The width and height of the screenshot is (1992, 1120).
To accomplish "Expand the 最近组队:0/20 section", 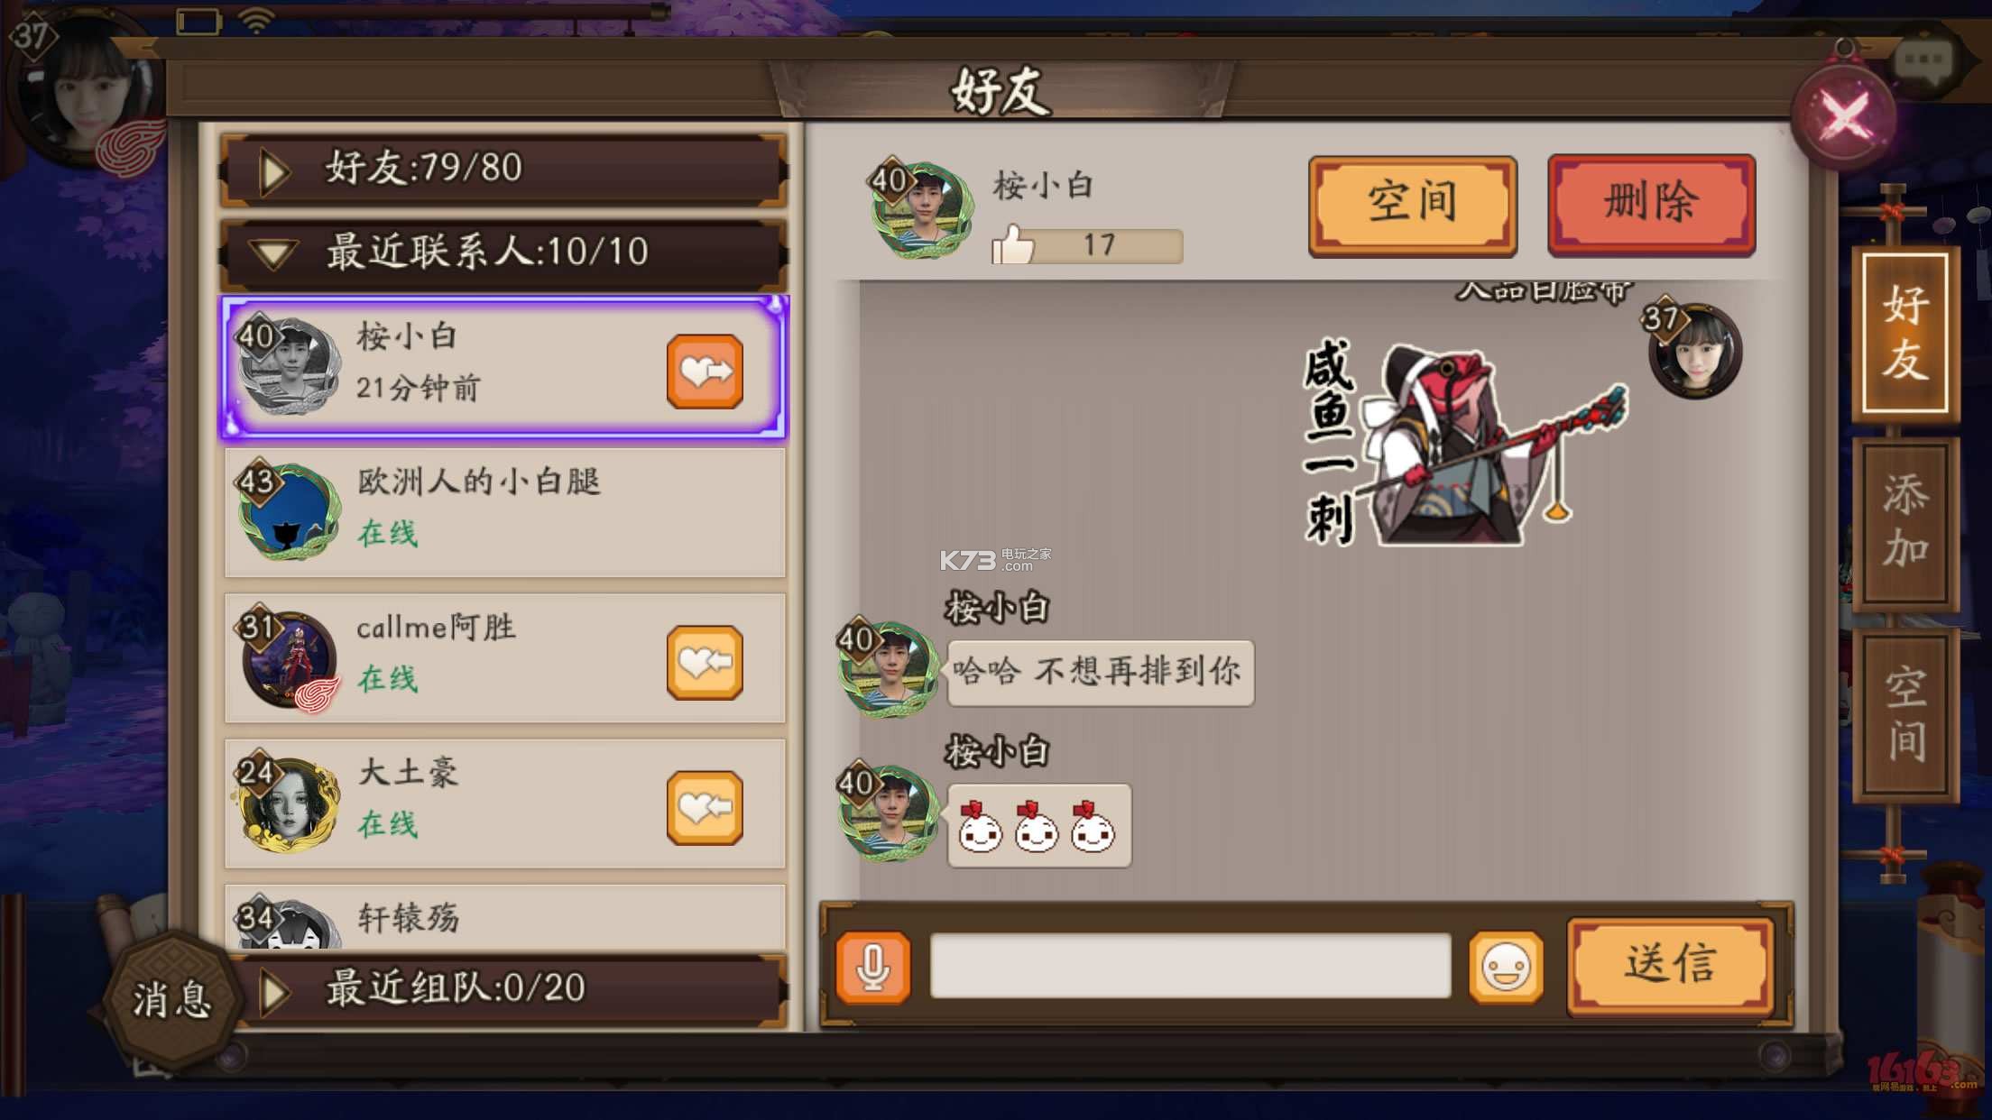I will [x=503, y=989].
